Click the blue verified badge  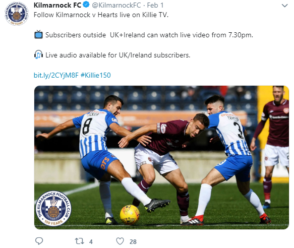(x=86, y=5)
